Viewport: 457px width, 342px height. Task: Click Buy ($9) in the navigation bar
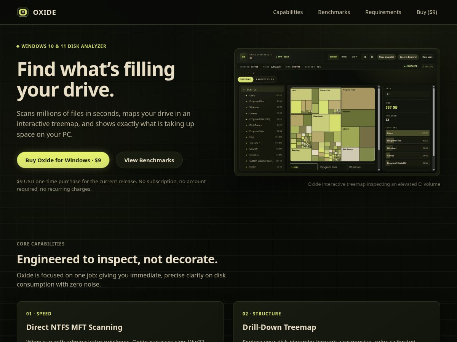click(x=427, y=12)
